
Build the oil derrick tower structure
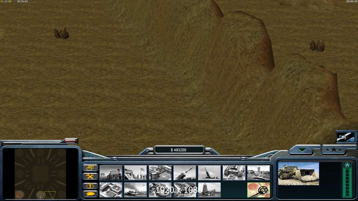[209, 190]
